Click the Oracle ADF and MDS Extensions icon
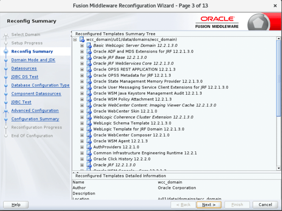 click(x=89, y=51)
